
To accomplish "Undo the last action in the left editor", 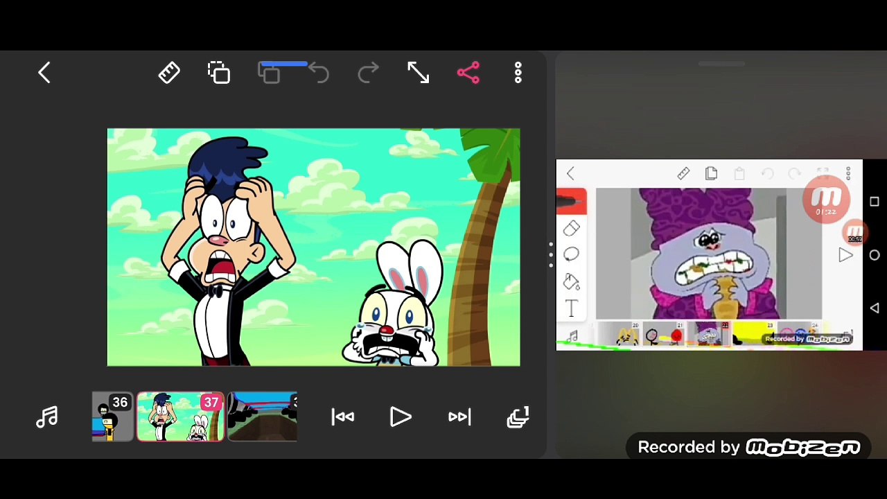I will click(x=319, y=73).
